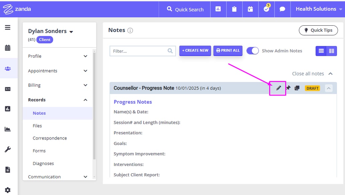Image resolution: width=345 pixels, height=195 pixels.
Task: Pin the Counsellor Progress Note
Action: [x=288, y=88]
